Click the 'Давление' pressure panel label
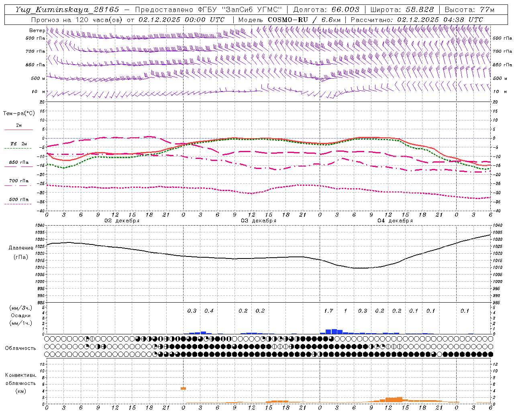Image resolution: width=514 pixels, height=411 pixels. pos(21,248)
